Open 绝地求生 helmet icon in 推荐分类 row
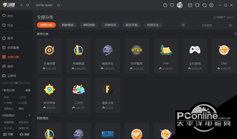This screenshot has width=237, height=139. pos(107,50)
